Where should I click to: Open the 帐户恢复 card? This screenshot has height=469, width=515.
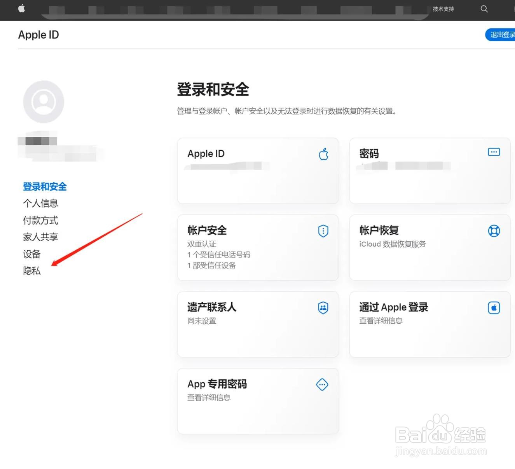430,248
